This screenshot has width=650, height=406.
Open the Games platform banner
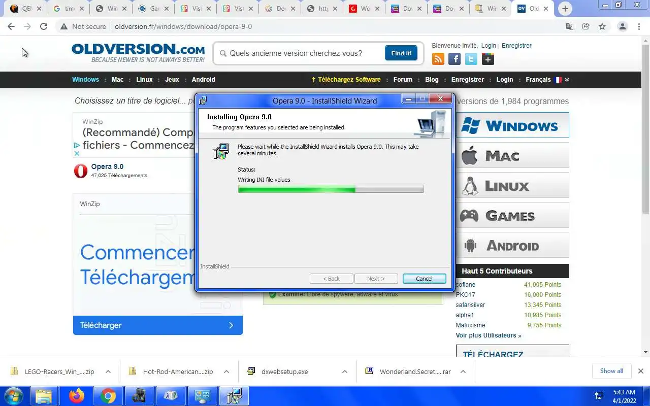coord(512,215)
